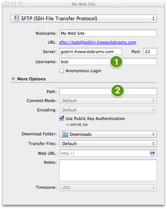Click the green number 2 badge
Screen dimensions: 167x209
coord(117,91)
